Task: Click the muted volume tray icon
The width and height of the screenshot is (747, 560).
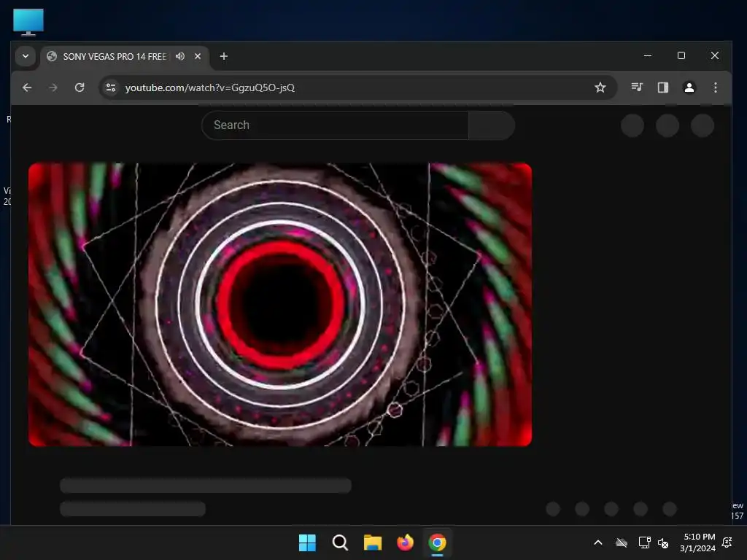Action: 663,542
